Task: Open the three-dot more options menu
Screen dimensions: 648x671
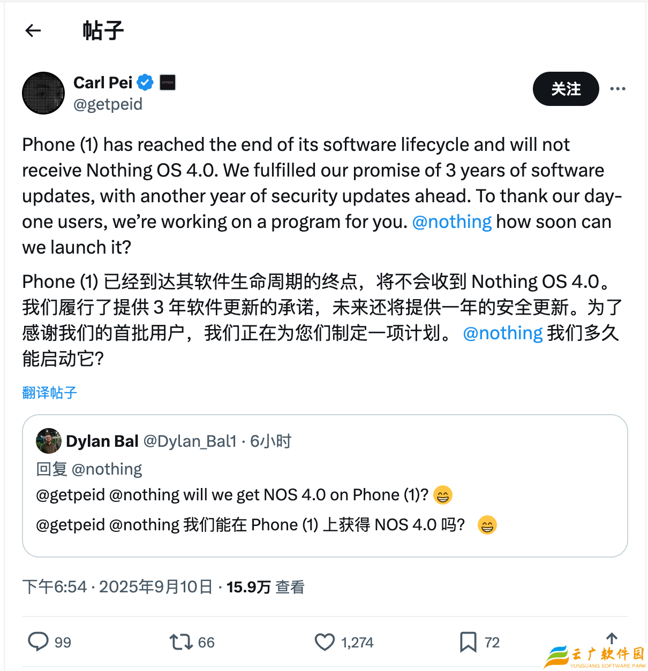Action: 617,89
